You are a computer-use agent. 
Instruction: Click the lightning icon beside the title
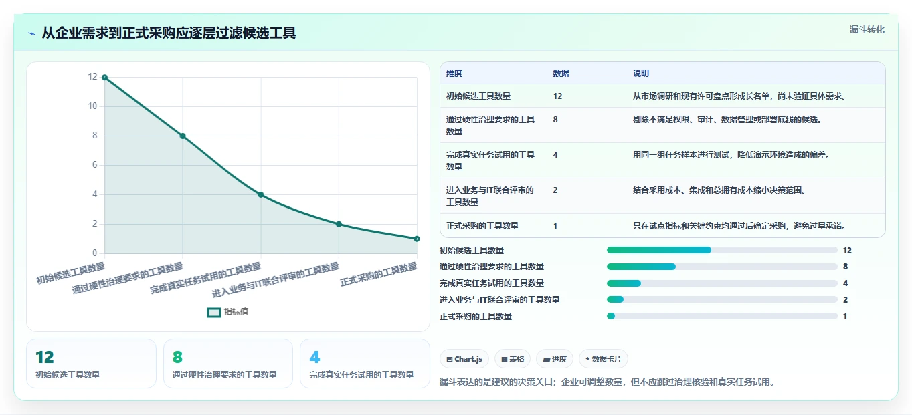click(31, 33)
